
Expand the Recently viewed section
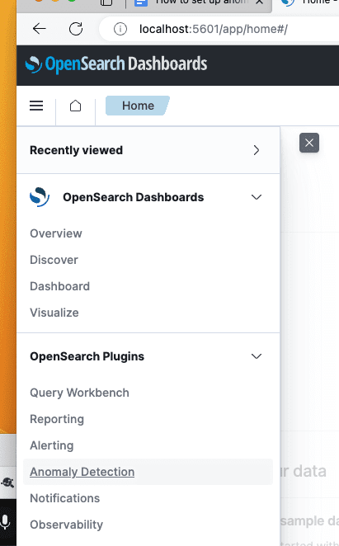148,150
